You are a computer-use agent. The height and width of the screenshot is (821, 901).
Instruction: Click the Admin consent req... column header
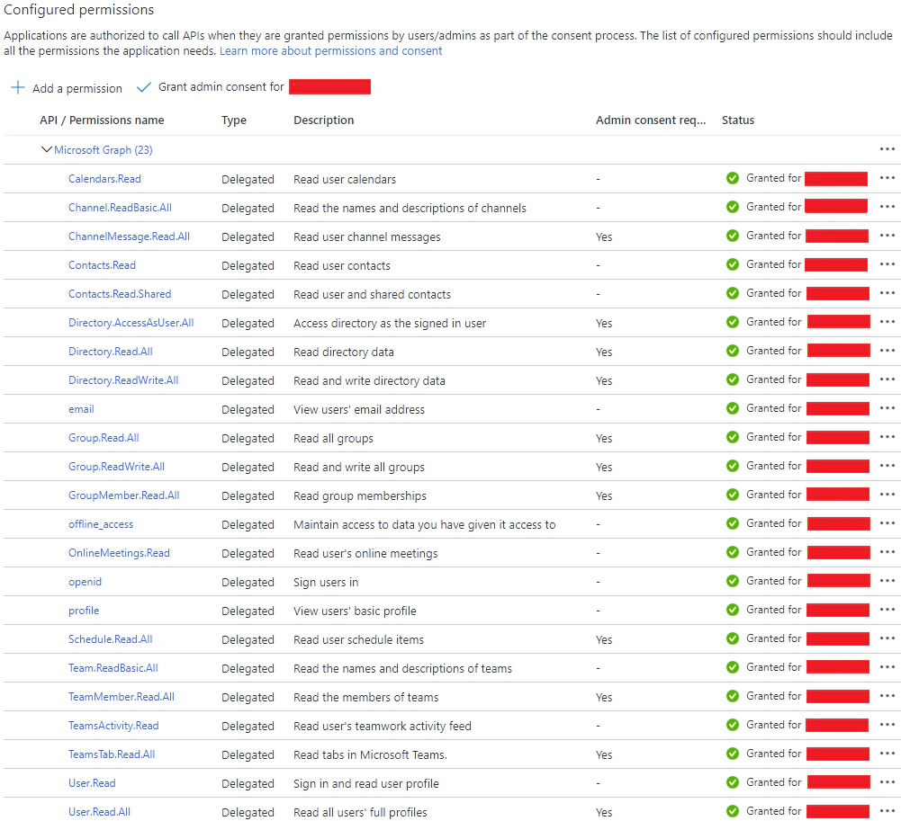tap(651, 120)
